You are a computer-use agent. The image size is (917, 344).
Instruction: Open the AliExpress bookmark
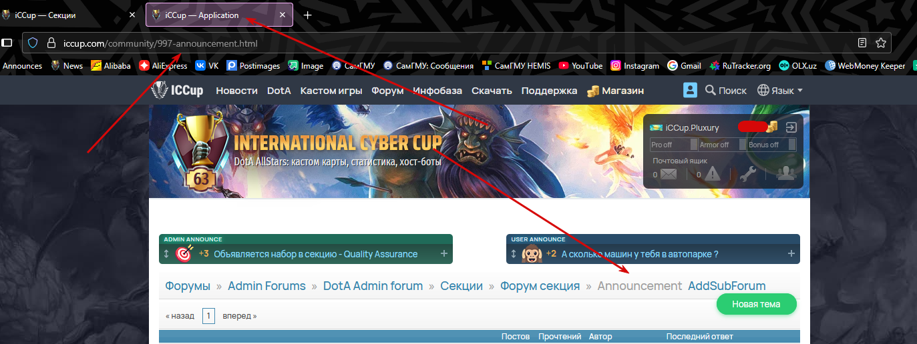[x=163, y=66]
